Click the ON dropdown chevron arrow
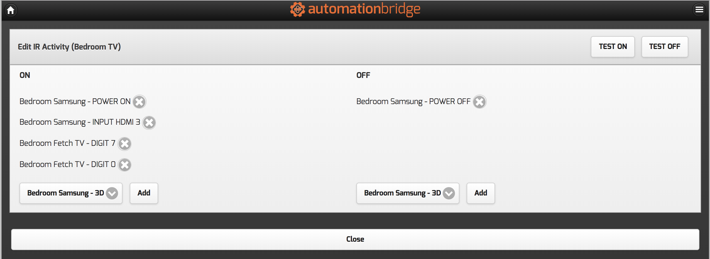This screenshot has width=710, height=259. [112, 194]
